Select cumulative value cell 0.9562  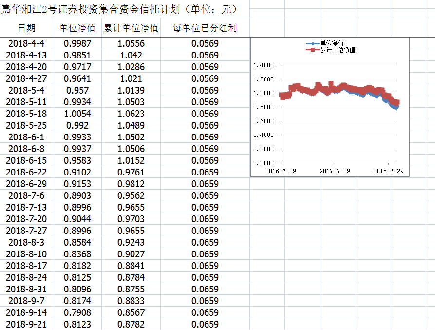coord(131,195)
